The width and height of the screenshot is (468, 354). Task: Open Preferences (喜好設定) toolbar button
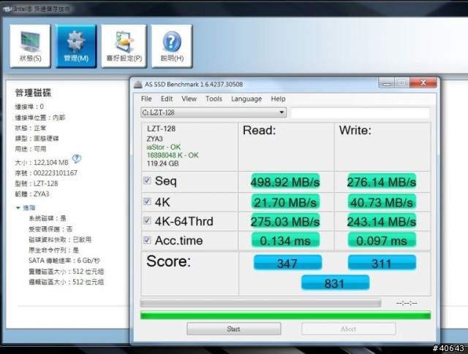coord(124,46)
